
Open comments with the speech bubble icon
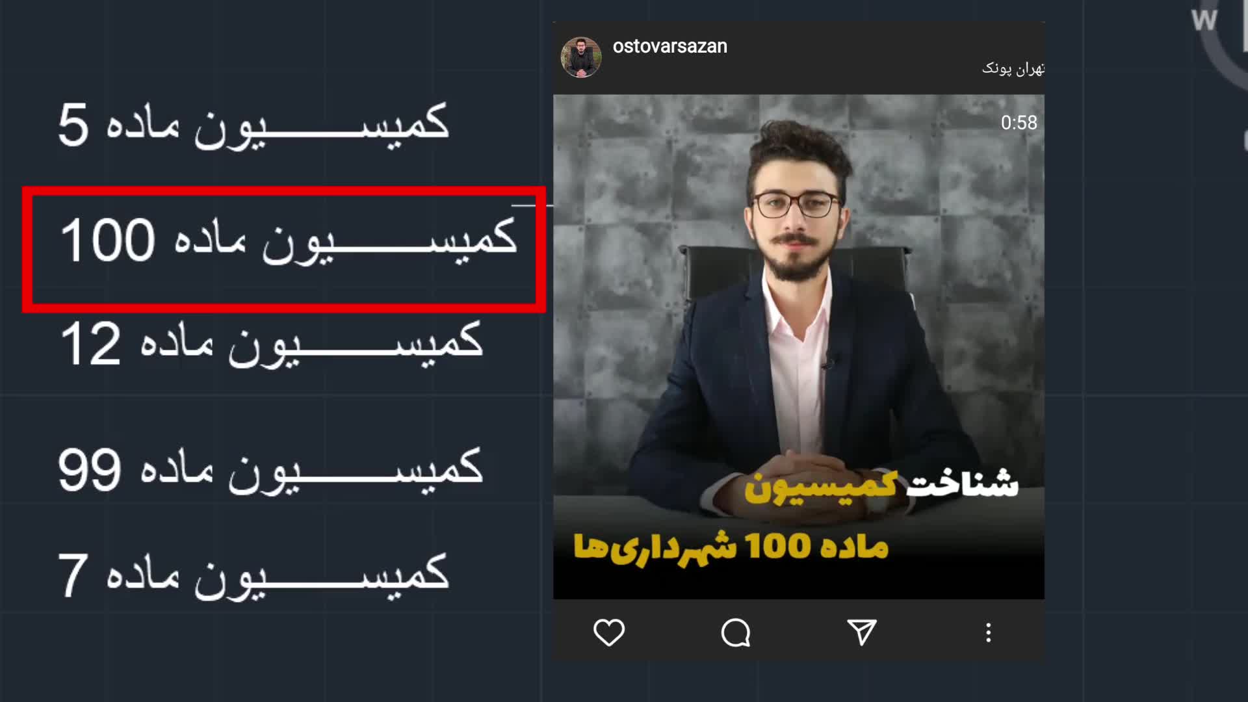point(736,632)
